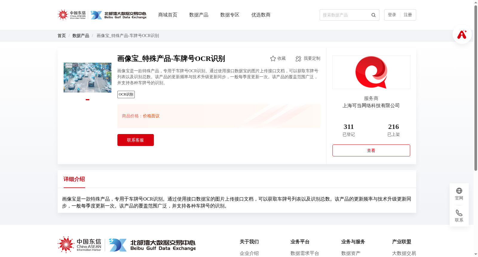478x257 pixels.
Task: Click the 注册 link
Action: pyautogui.click(x=408, y=15)
